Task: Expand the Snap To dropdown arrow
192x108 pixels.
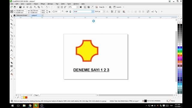Action: (x=106, y=7)
